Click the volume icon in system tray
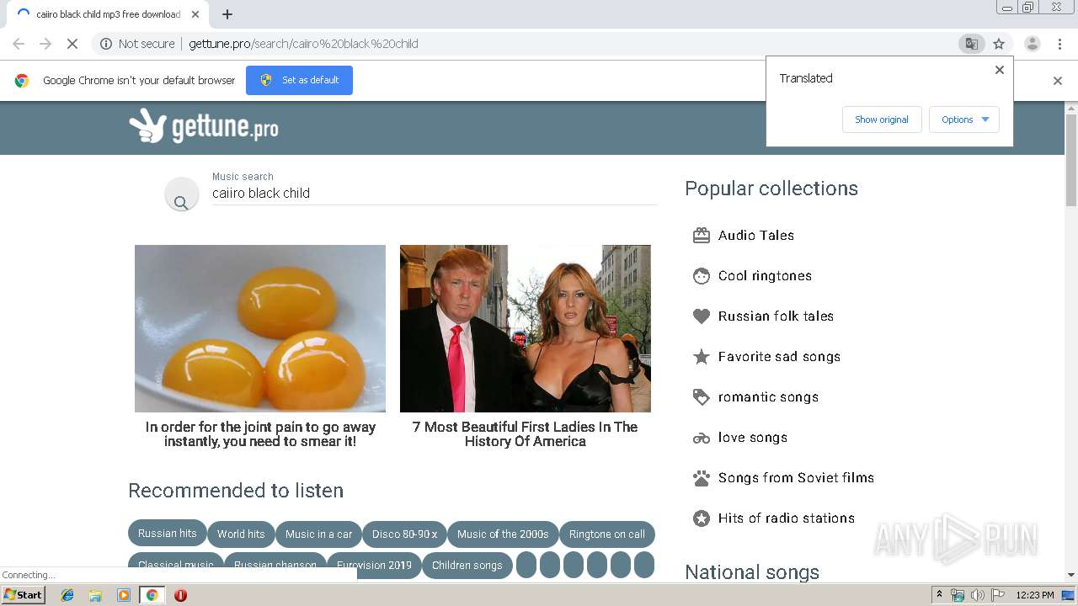Screen dimensions: 1078x606 [977, 595]
